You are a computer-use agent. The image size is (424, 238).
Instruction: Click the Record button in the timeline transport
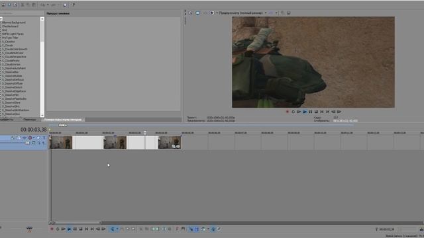point(52,229)
